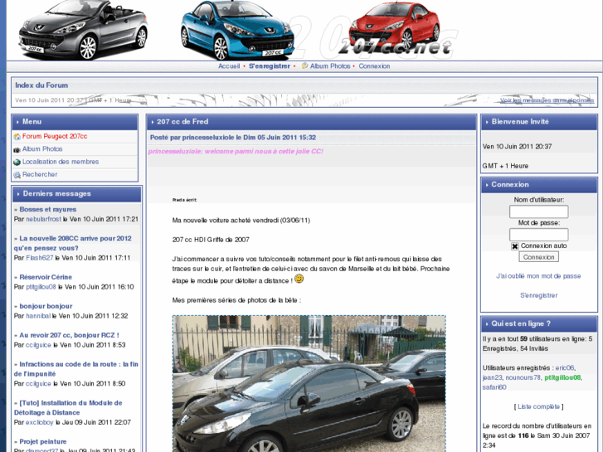
Task: Toggle the Connexion auto checkbox
Action: coord(515,246)
